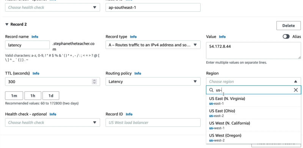The width and height of the screenshot is (303, 148).
Task: Collapse the Record 2 section
Action: pos(7,24)
